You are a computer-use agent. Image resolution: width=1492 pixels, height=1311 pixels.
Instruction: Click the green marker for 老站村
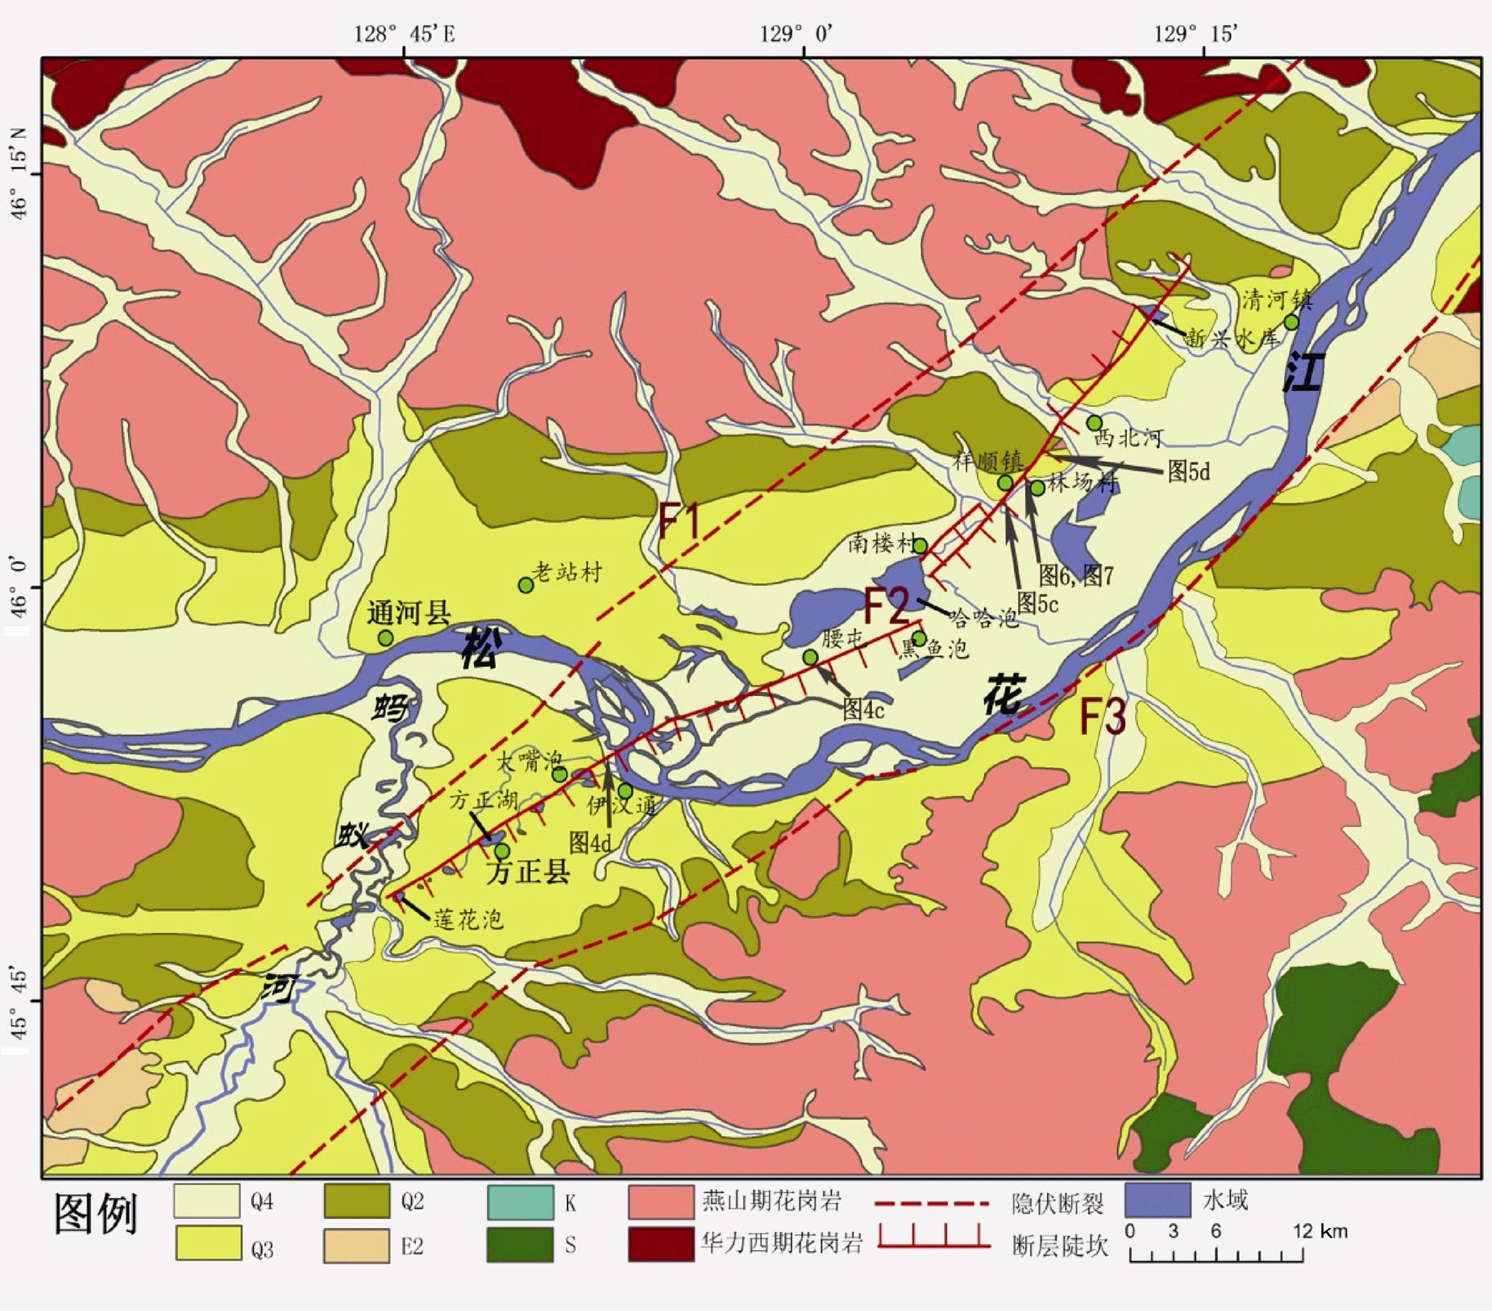(526, 585)
